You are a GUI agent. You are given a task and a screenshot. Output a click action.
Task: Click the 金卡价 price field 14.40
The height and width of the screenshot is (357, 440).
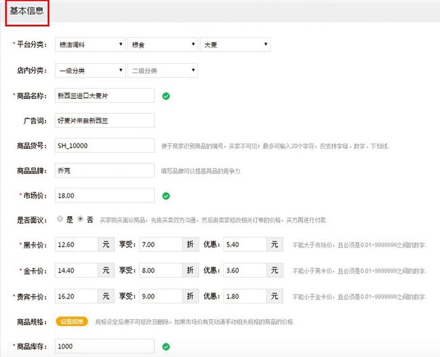(x=76, y=270)
